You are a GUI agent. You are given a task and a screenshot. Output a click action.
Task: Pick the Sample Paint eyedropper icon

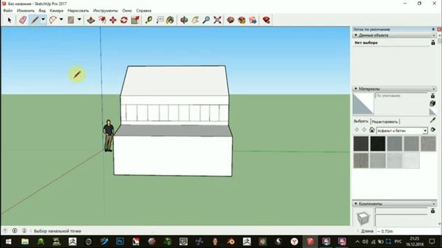[433, 121]
